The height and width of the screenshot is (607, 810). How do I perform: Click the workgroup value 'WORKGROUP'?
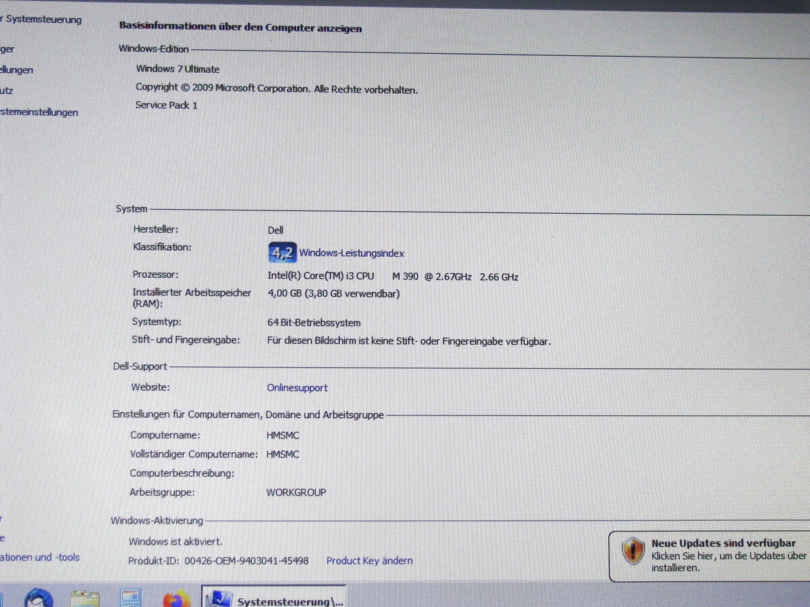296,492
